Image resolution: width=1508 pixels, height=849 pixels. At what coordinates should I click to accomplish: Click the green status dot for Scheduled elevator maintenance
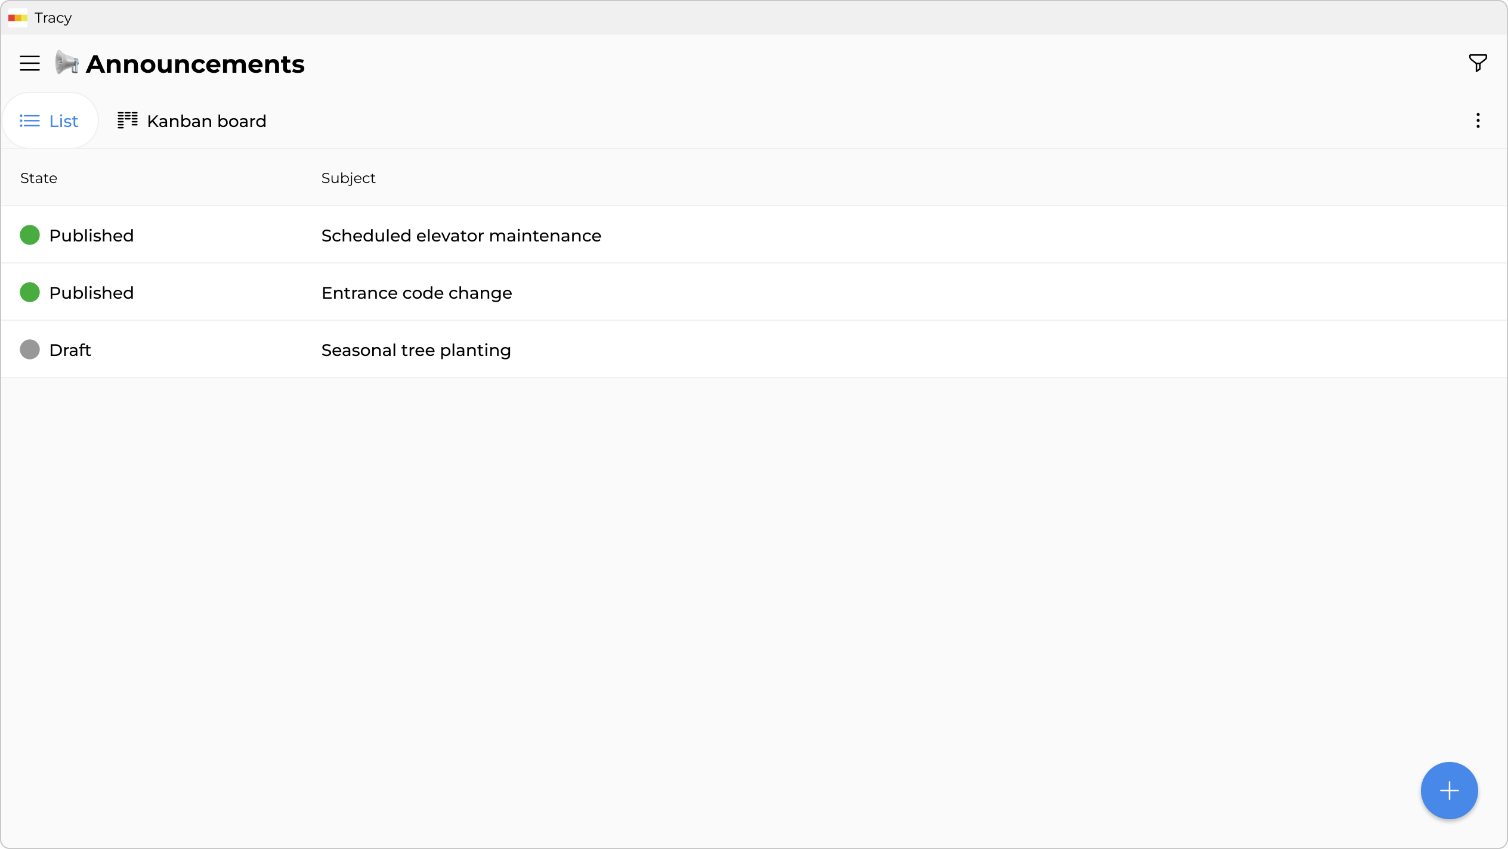pyautogui.click(x=29, y=235)
